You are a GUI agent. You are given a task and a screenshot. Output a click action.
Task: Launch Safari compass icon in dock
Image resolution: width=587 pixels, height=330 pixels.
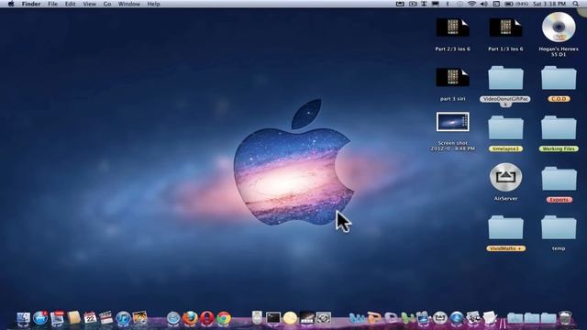173,318
